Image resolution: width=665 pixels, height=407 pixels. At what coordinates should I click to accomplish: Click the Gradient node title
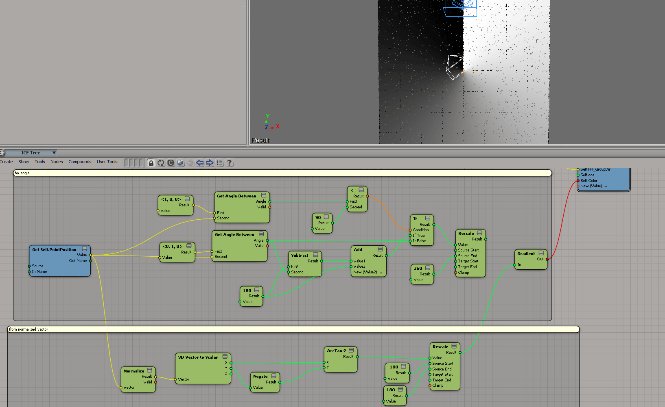[526, 253]
